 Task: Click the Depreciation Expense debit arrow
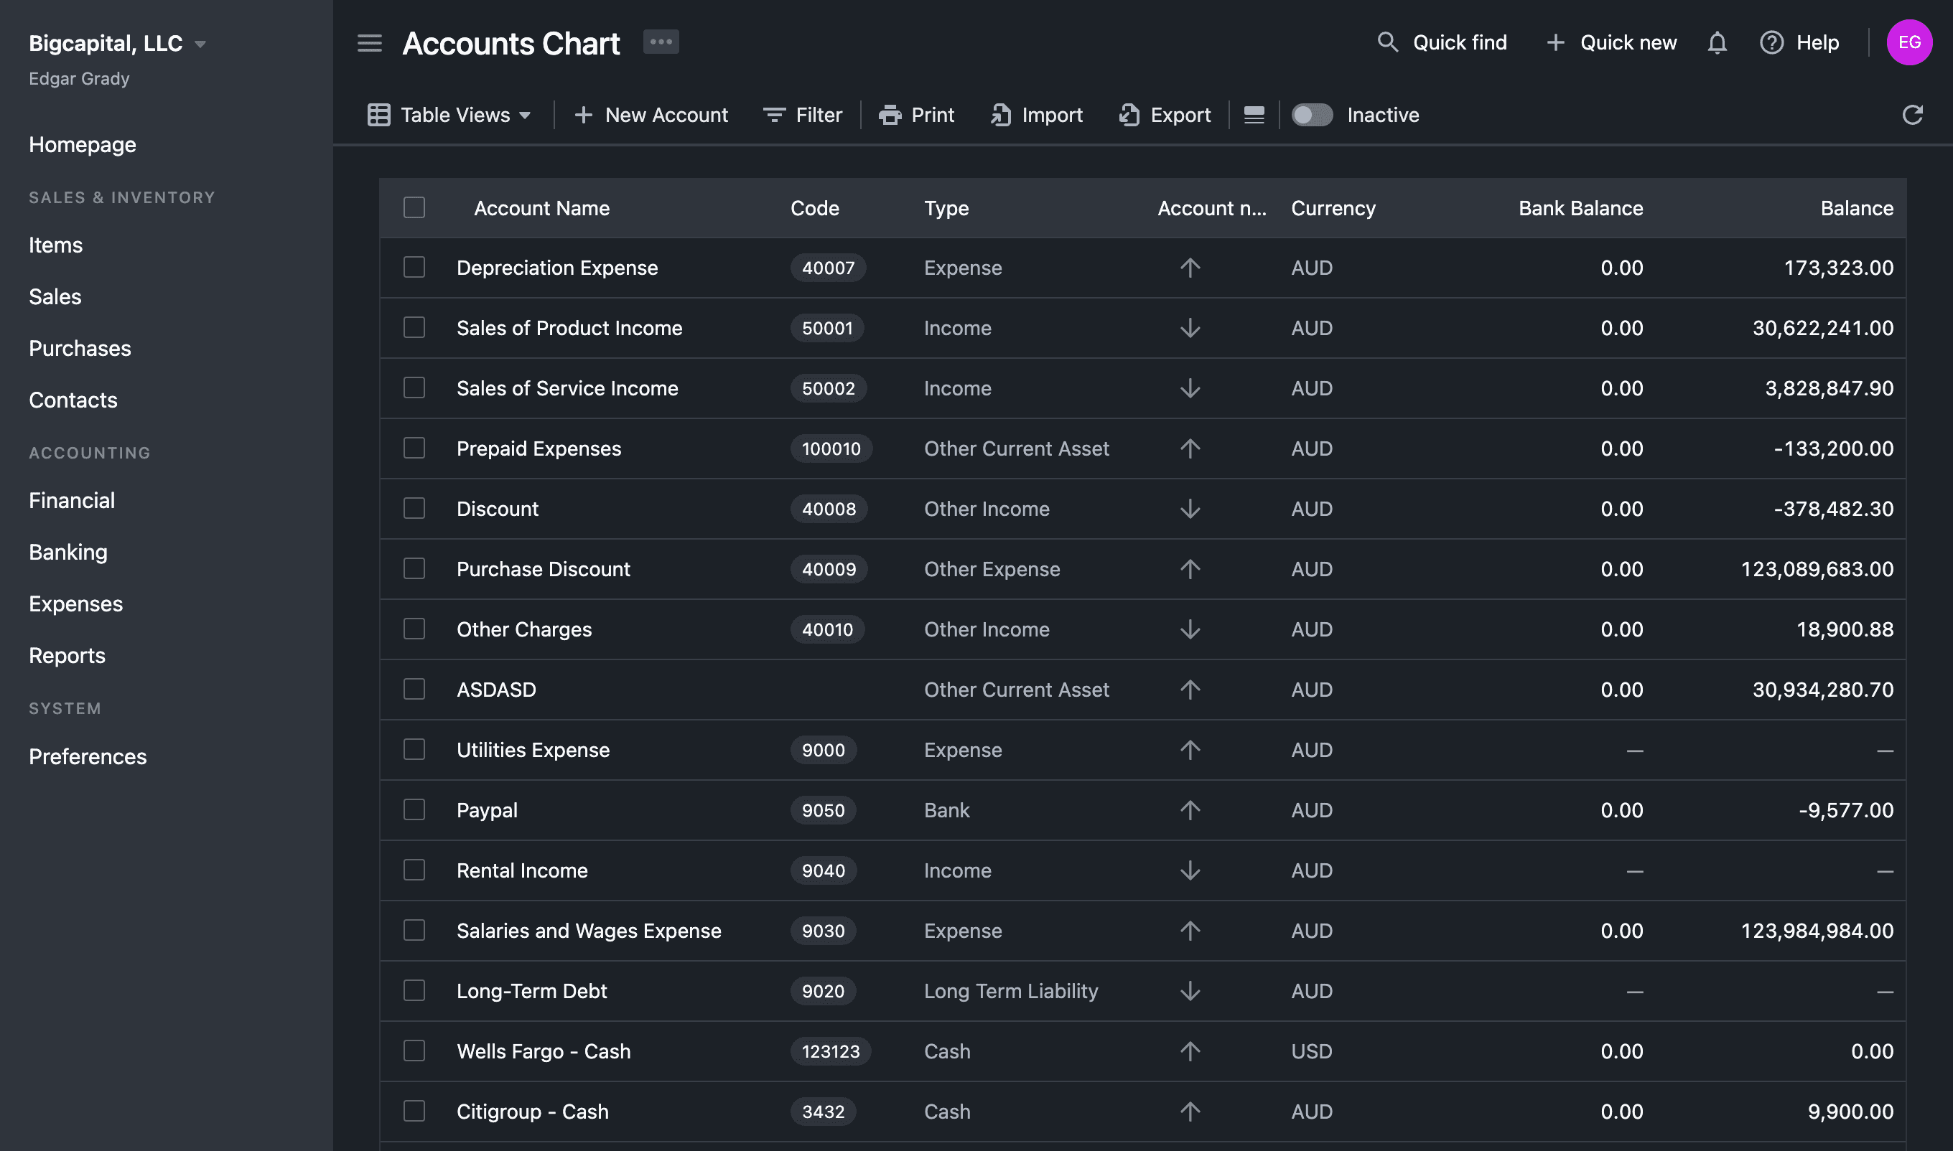(1190, 268)
